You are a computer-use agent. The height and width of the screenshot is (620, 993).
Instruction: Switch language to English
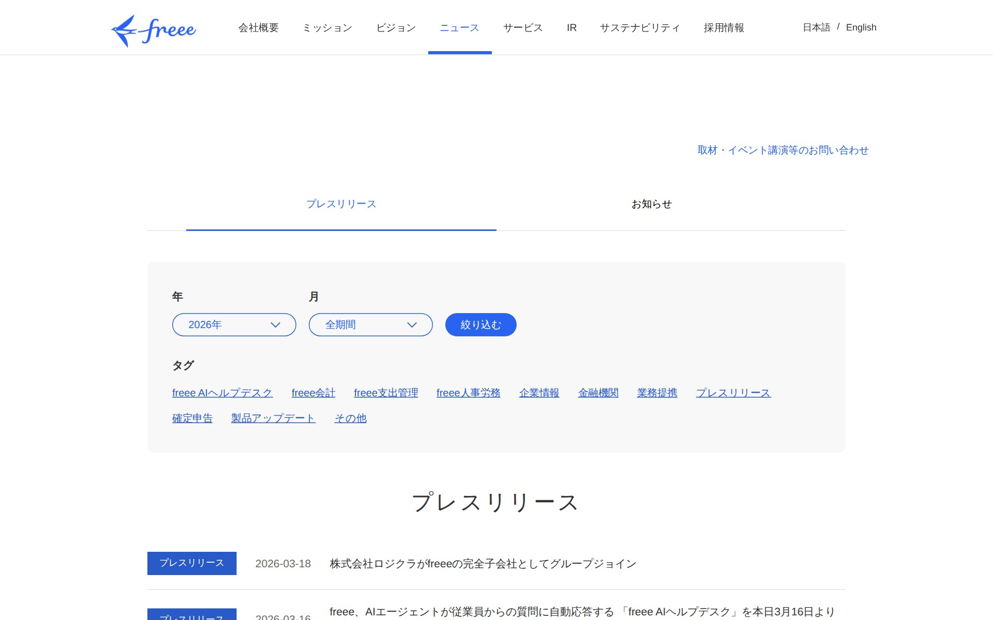pyautogui.click(x=861, y=27)
